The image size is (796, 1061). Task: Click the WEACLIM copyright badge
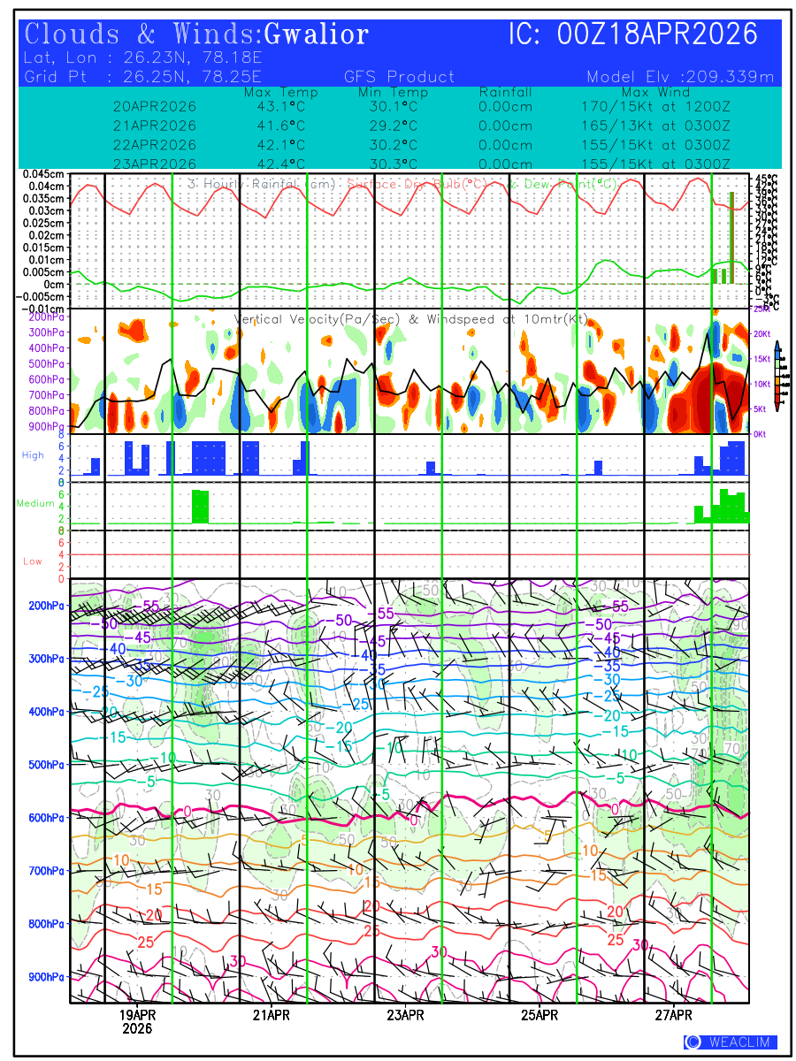(x=730, y=1042)
